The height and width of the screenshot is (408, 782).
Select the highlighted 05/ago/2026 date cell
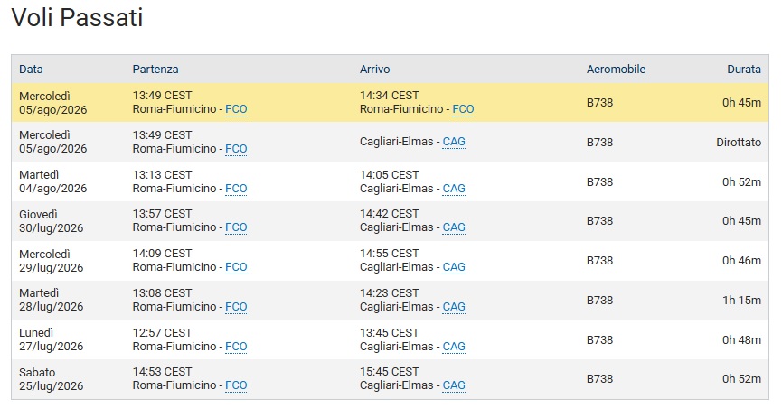point(52,103)
